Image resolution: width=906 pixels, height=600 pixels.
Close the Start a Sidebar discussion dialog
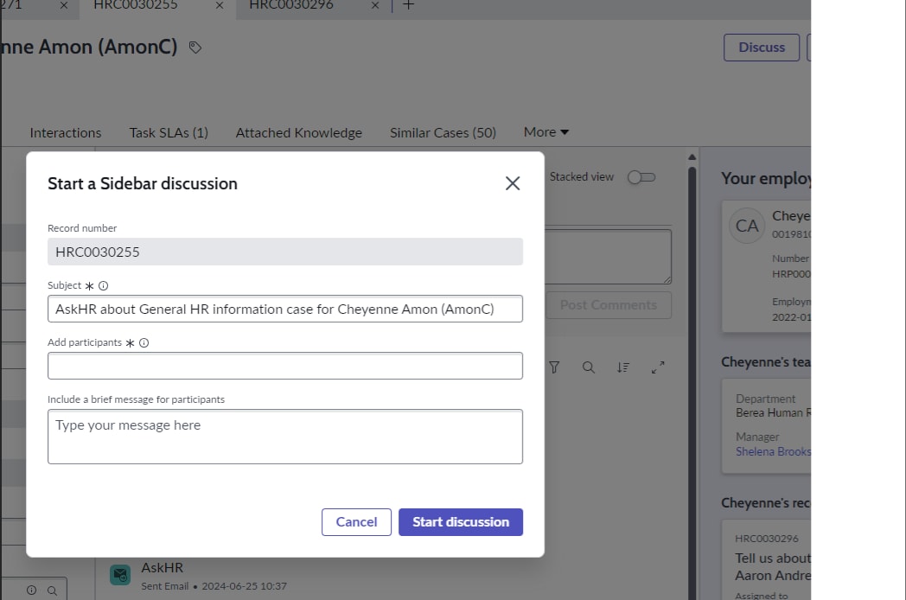(512, 183)
